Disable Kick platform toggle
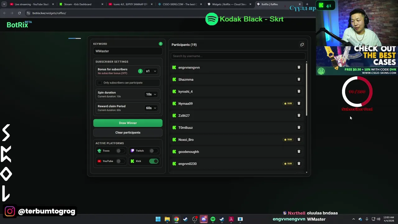This screenshot has height=224, width=398. pos(154,161)
